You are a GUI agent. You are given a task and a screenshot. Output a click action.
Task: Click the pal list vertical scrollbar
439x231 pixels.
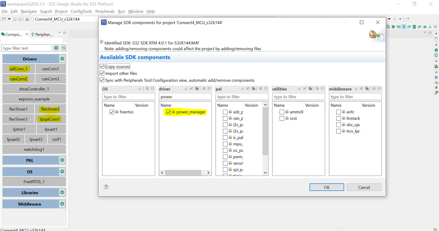[x=265, y=131]
